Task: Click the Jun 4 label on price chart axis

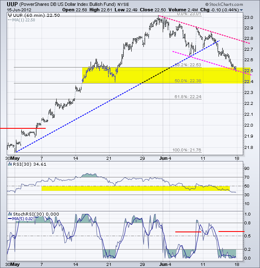Action: pyautogui.click(x=165, y=158)
